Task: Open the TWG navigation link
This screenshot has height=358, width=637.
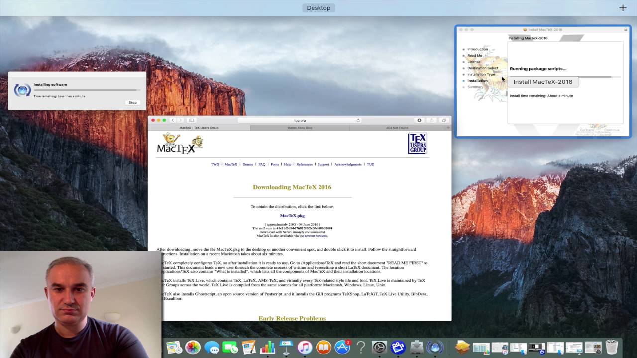Action: pos(215,164)
